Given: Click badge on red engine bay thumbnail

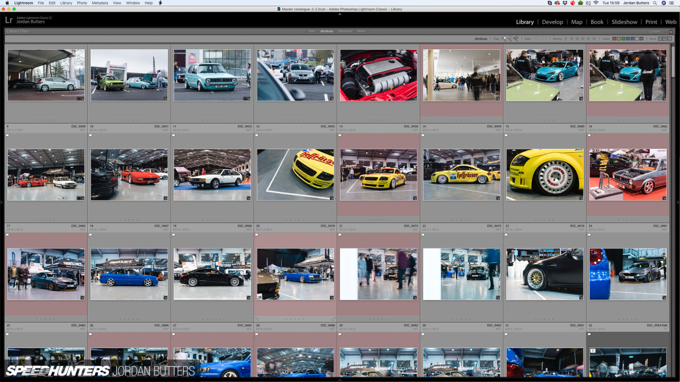Looking at the screenshot, I should 414,98.
